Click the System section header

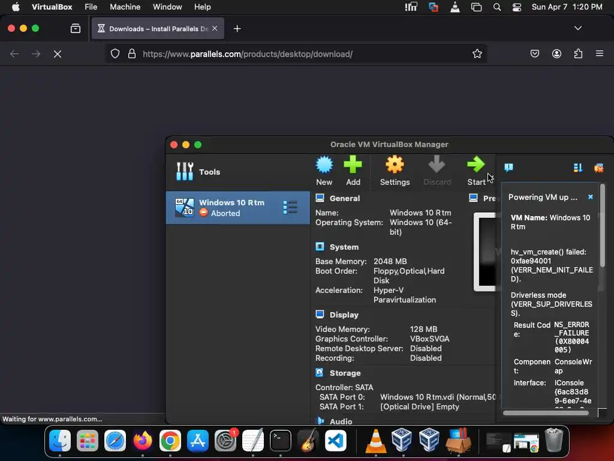point(344,247)
